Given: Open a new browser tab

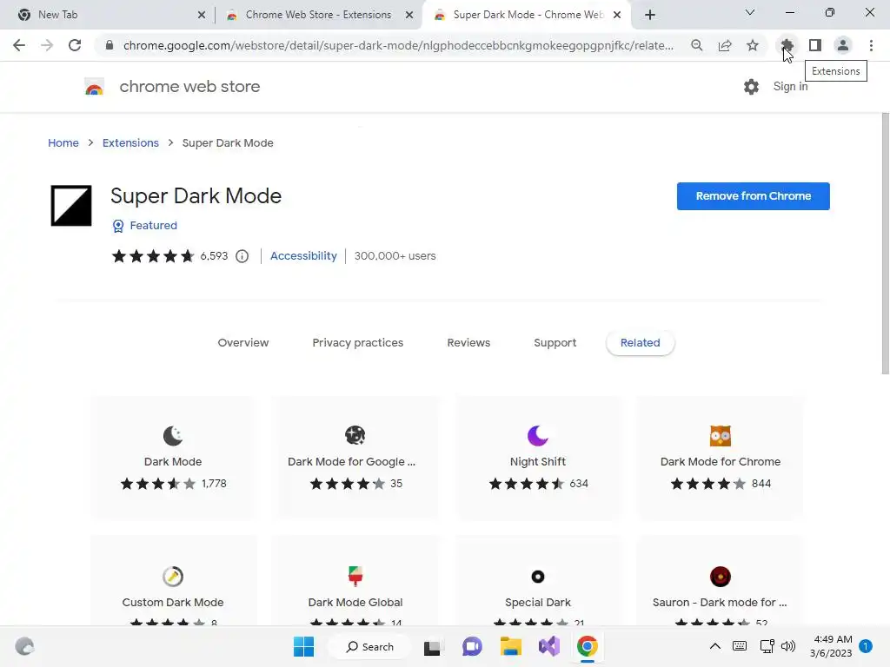Looking at the screenshot, I should point(650,15).
